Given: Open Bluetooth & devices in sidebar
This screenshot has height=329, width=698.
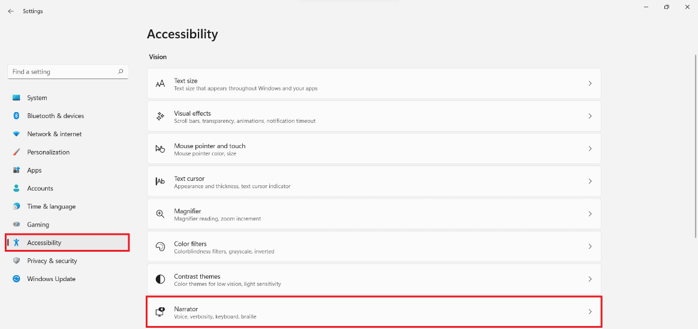Looking at the screenshot, I should (x=55, y=116).
